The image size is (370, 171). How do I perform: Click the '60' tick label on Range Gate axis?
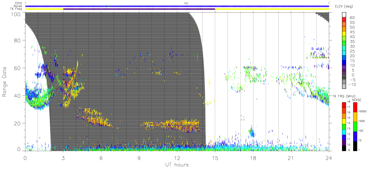pos(17,68)
